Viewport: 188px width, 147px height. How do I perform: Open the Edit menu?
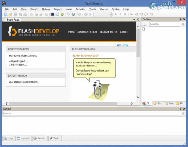point(15,9)
